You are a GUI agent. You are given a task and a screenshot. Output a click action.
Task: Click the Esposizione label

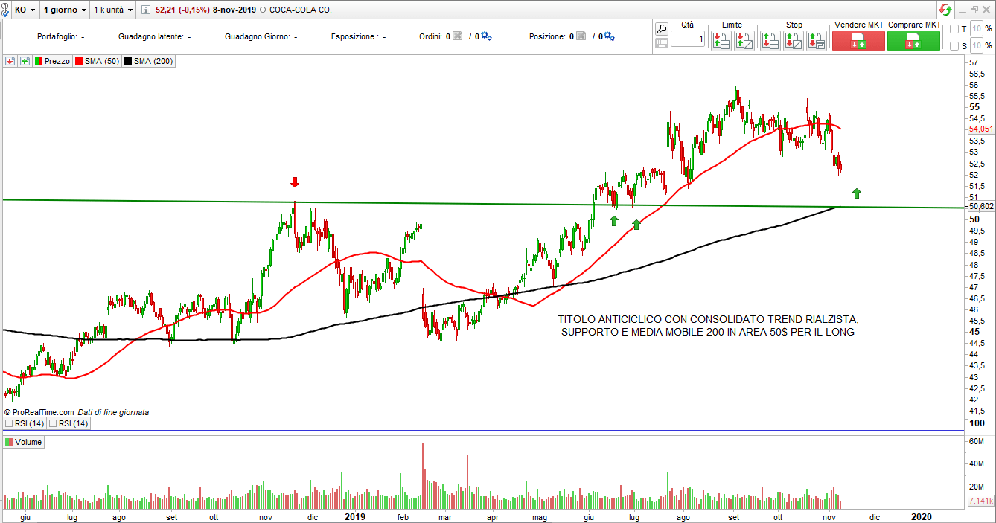click(354, 36)
